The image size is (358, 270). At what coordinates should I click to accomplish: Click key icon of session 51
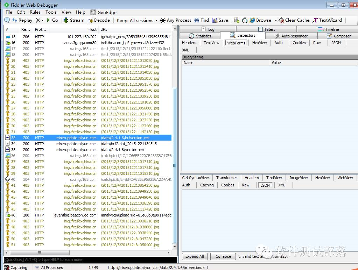point(8,245)
